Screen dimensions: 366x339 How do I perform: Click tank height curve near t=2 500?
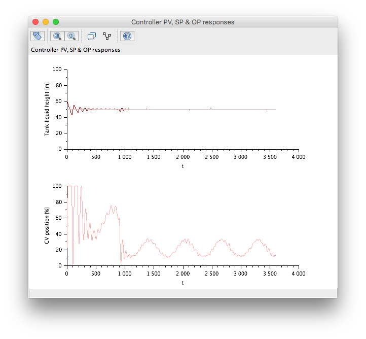pyautogui.click(x=212, y=109)
